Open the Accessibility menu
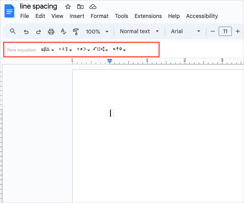 [202, 16]
